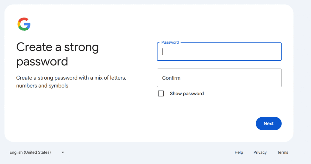Click the language dropdown arrow

[x=63, y=152]
